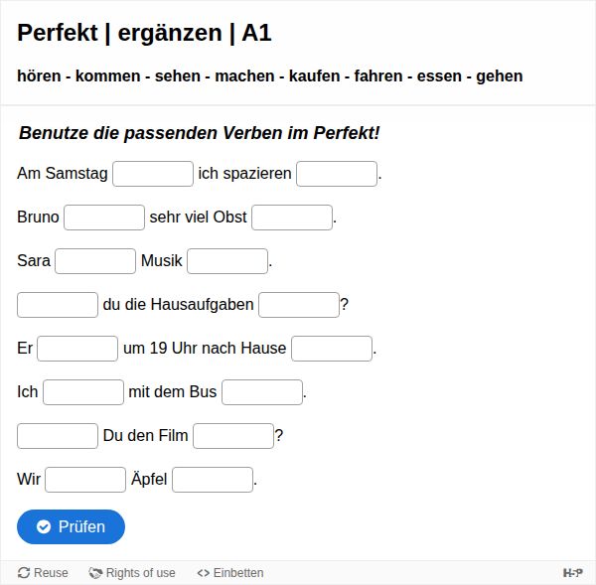Viewport: 596px width, 585px height.
Task: Click the blank right after 'Er'
Action: tap(77, 349)
